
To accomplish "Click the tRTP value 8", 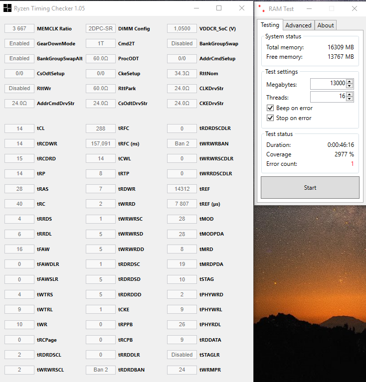I will pyautogui.click(x=101, y=173).
